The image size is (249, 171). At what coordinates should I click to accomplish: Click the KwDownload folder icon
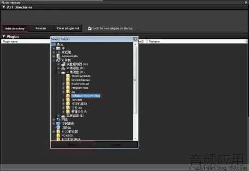[68, 84]
